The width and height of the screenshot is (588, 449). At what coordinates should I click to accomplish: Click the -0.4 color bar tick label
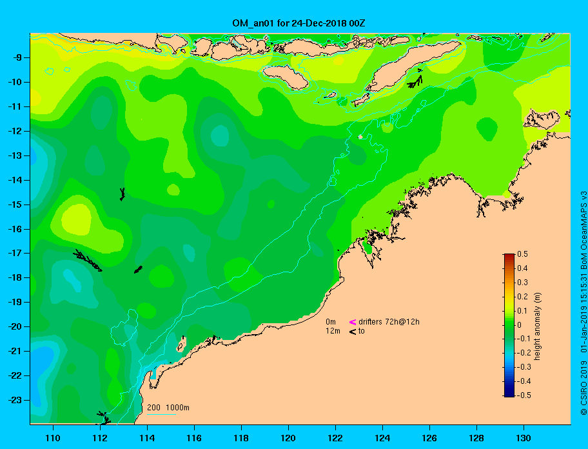pyautogui.click(x=524, y=381)
